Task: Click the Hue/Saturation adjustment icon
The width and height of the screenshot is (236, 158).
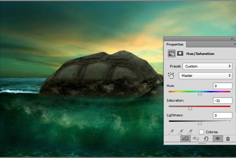Action: pos(171,53)
